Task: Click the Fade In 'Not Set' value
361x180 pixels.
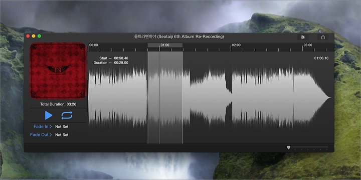Action: [62, 126]
